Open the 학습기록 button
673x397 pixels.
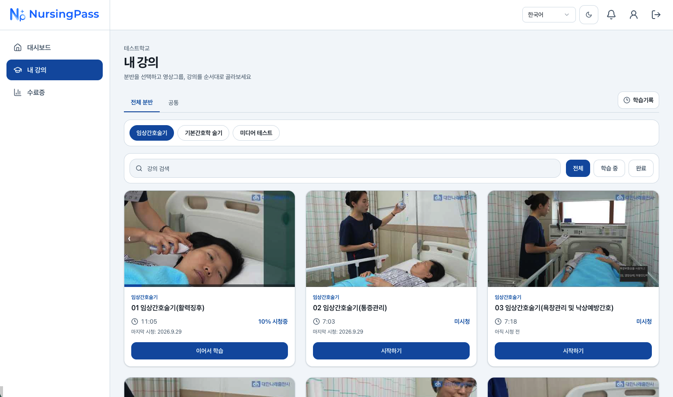tap(638, 100)
